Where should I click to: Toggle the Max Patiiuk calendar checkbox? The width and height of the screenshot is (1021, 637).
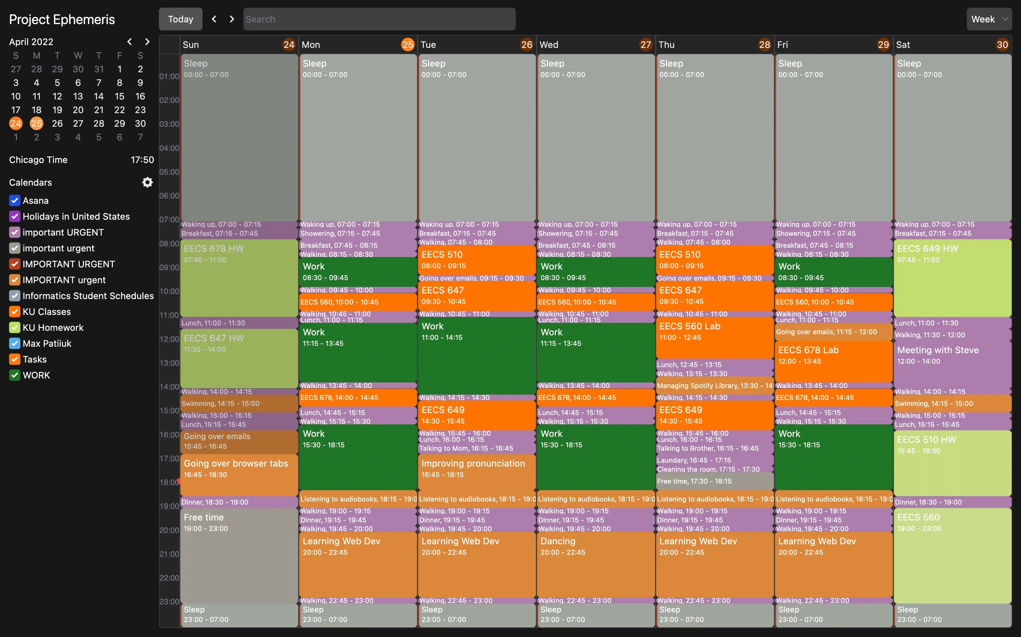tap(15, 343)
